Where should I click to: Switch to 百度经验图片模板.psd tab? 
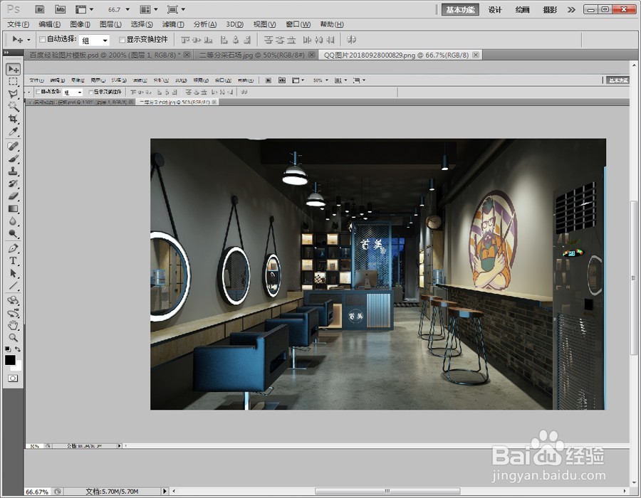pos(105,55)
